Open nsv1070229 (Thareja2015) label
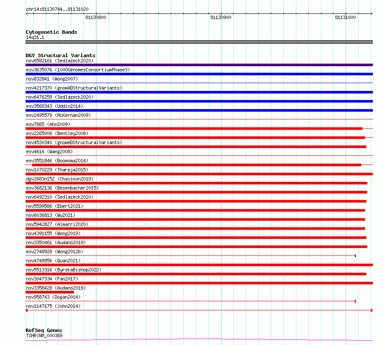The height and width of the screenshot is (345, 385). tap(57, 170)
